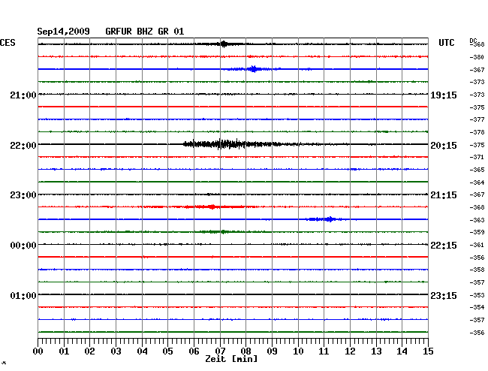This screenshot has width=488, height=371.
Task: Click the 23:15 UTC time label
Action: (x=444, y=295)
